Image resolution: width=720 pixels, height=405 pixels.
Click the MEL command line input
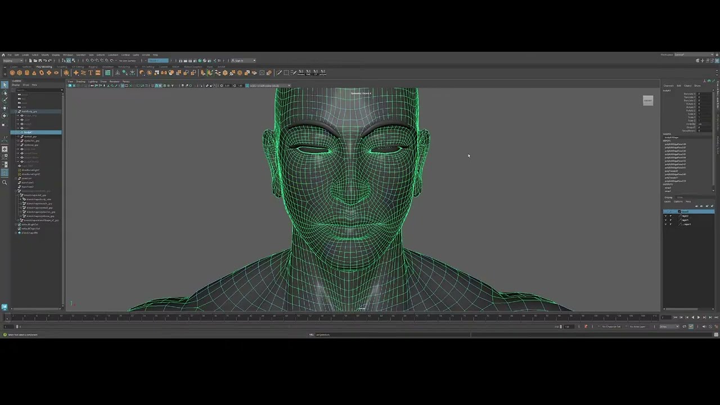tap(393, 335)
